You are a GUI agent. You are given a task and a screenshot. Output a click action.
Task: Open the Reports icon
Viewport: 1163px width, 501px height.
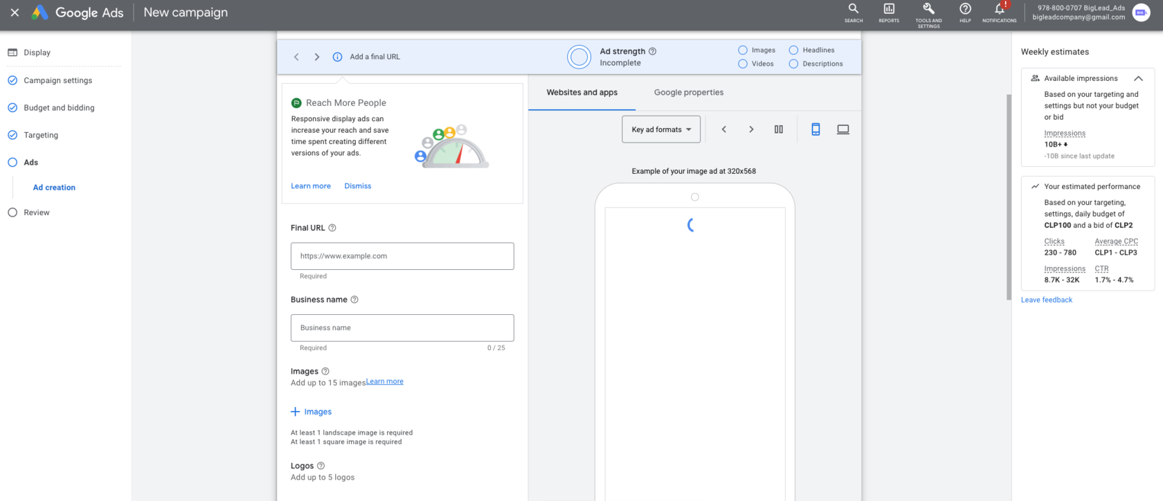point(889,12)
